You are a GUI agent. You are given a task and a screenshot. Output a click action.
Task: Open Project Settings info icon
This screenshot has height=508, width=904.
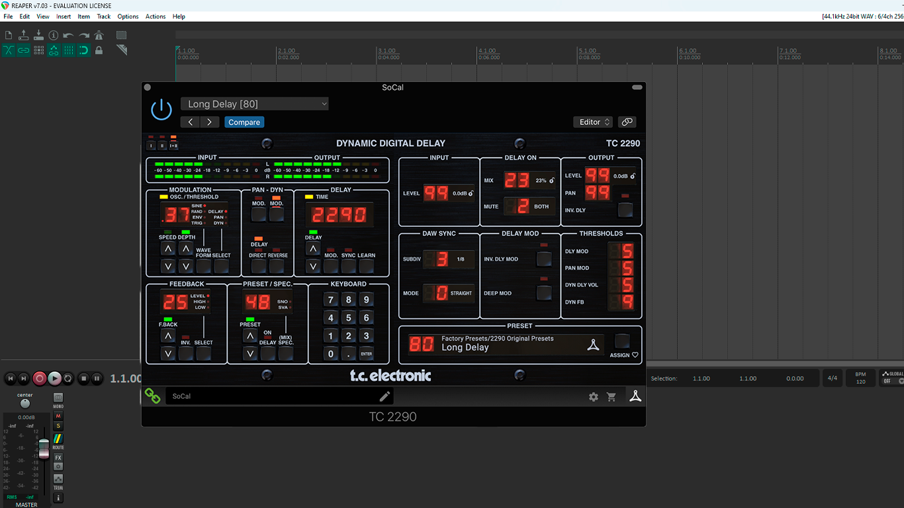point(54,35)
